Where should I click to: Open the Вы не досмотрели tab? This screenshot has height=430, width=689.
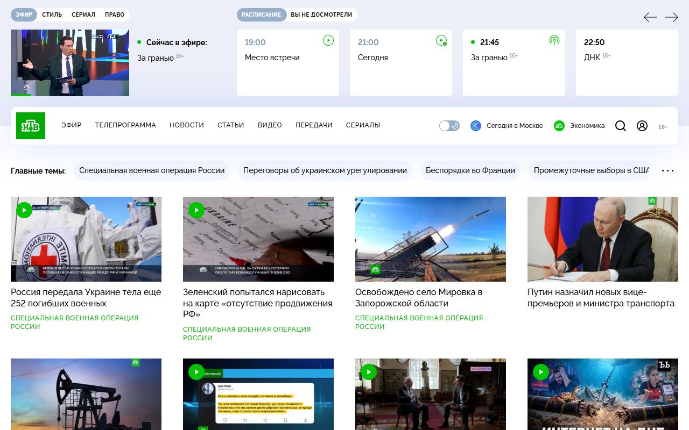[321, 15]
